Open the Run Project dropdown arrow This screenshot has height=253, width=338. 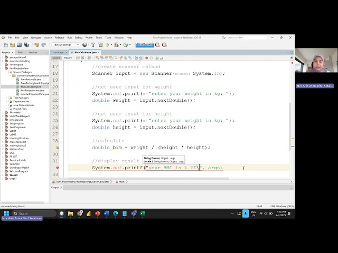click(111, 45)
